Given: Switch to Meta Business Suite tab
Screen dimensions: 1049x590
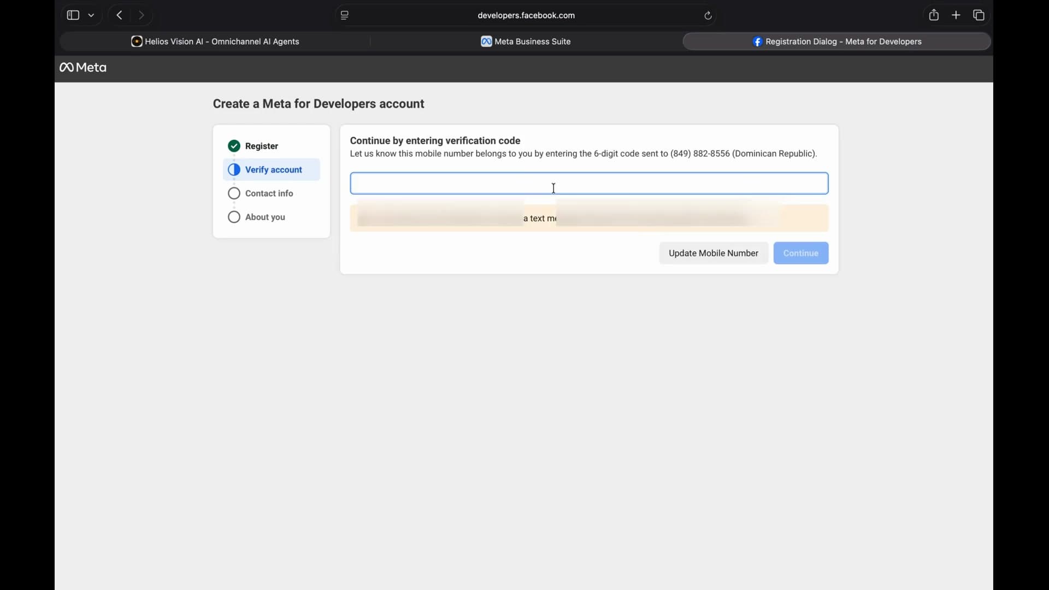Looking at the screenshot, I should (x=526, y=42).
